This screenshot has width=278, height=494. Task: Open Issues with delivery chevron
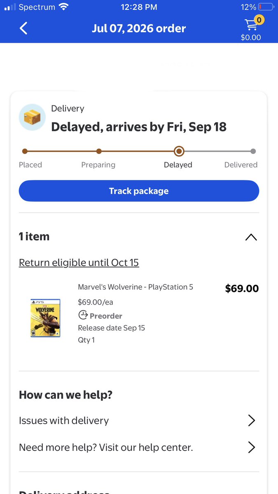[x=251, y=420]
